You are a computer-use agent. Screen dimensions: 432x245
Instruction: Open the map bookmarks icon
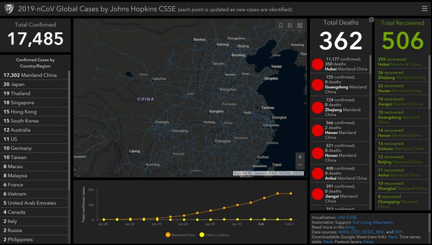pos(281,26)
